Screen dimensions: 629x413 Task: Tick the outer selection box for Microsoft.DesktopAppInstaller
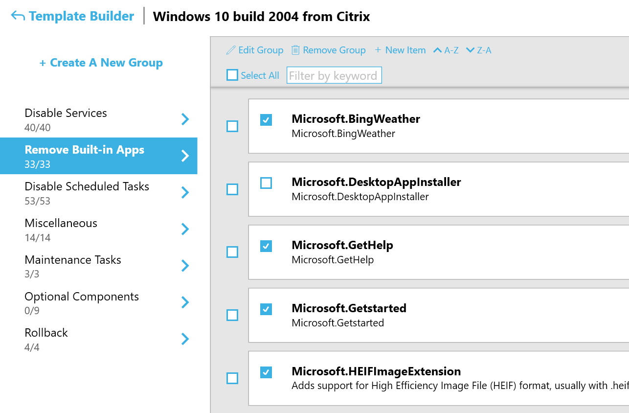coord(232,189)
